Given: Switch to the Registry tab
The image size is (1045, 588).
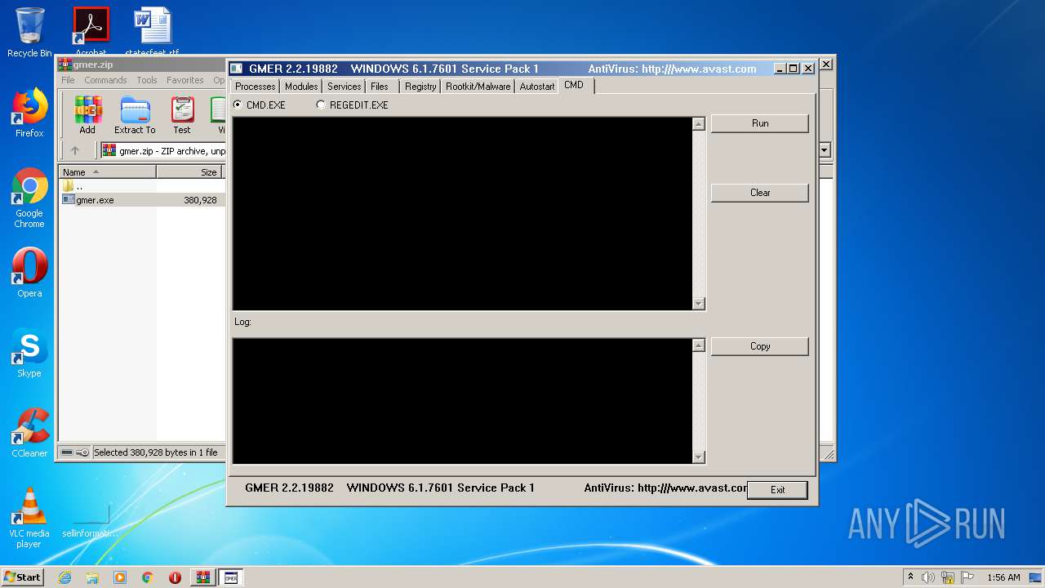Looking at the screenshot, I should point(420,87).
